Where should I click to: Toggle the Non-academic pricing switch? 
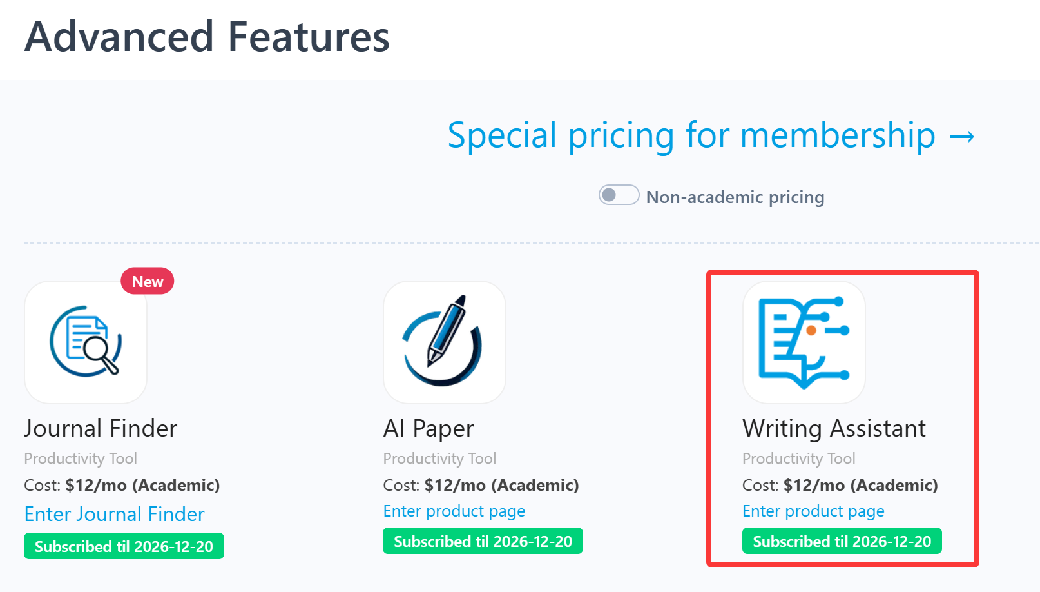pos(619,195)
